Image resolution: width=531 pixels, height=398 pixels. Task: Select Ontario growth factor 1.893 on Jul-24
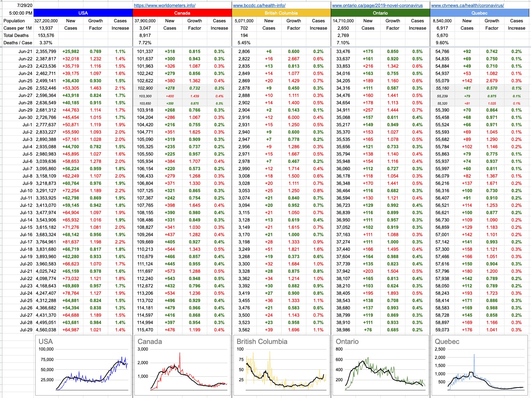point(393,293)
